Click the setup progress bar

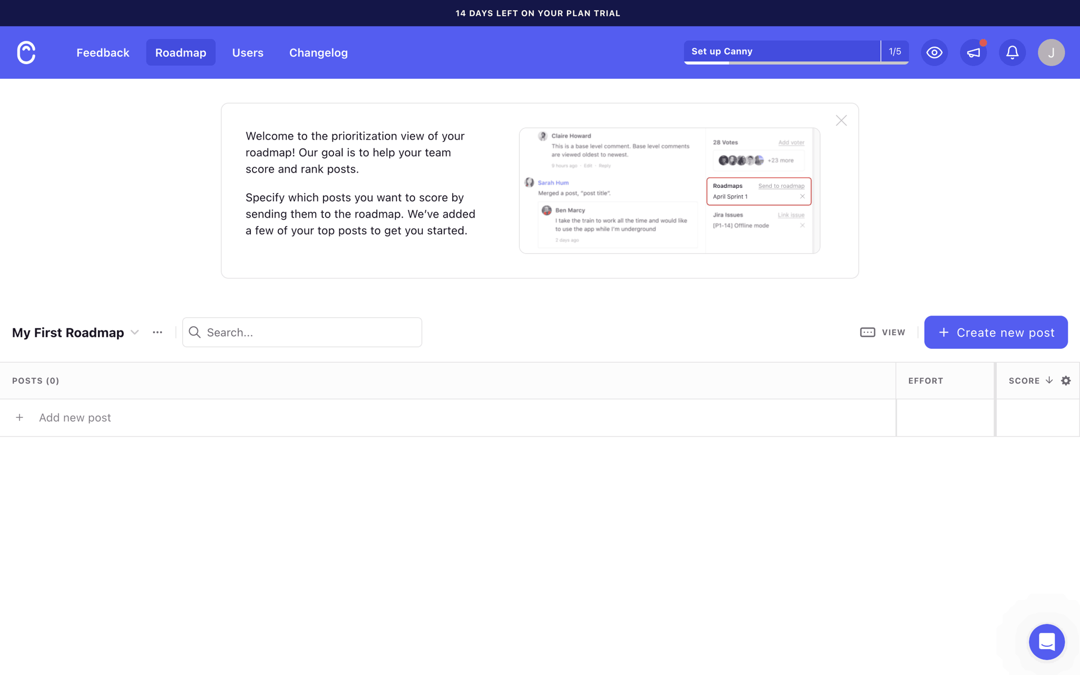click(x=796, y=63)
